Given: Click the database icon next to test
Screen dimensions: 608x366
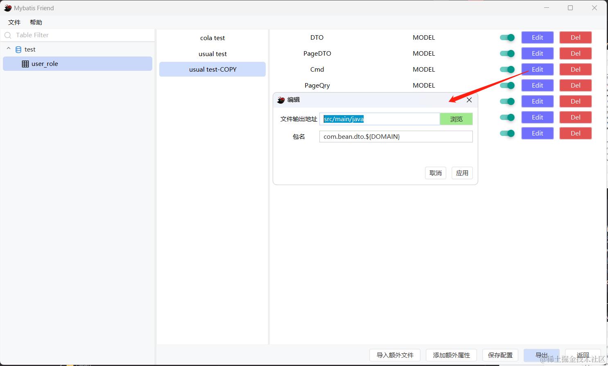Looking at the screenshot, I should pyautogui.click(x=18, y=50).
